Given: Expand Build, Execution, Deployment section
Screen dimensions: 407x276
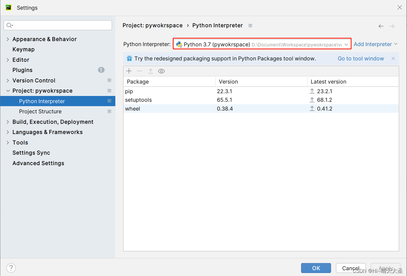Looking at the screenshot, I should tap(8, 122).
